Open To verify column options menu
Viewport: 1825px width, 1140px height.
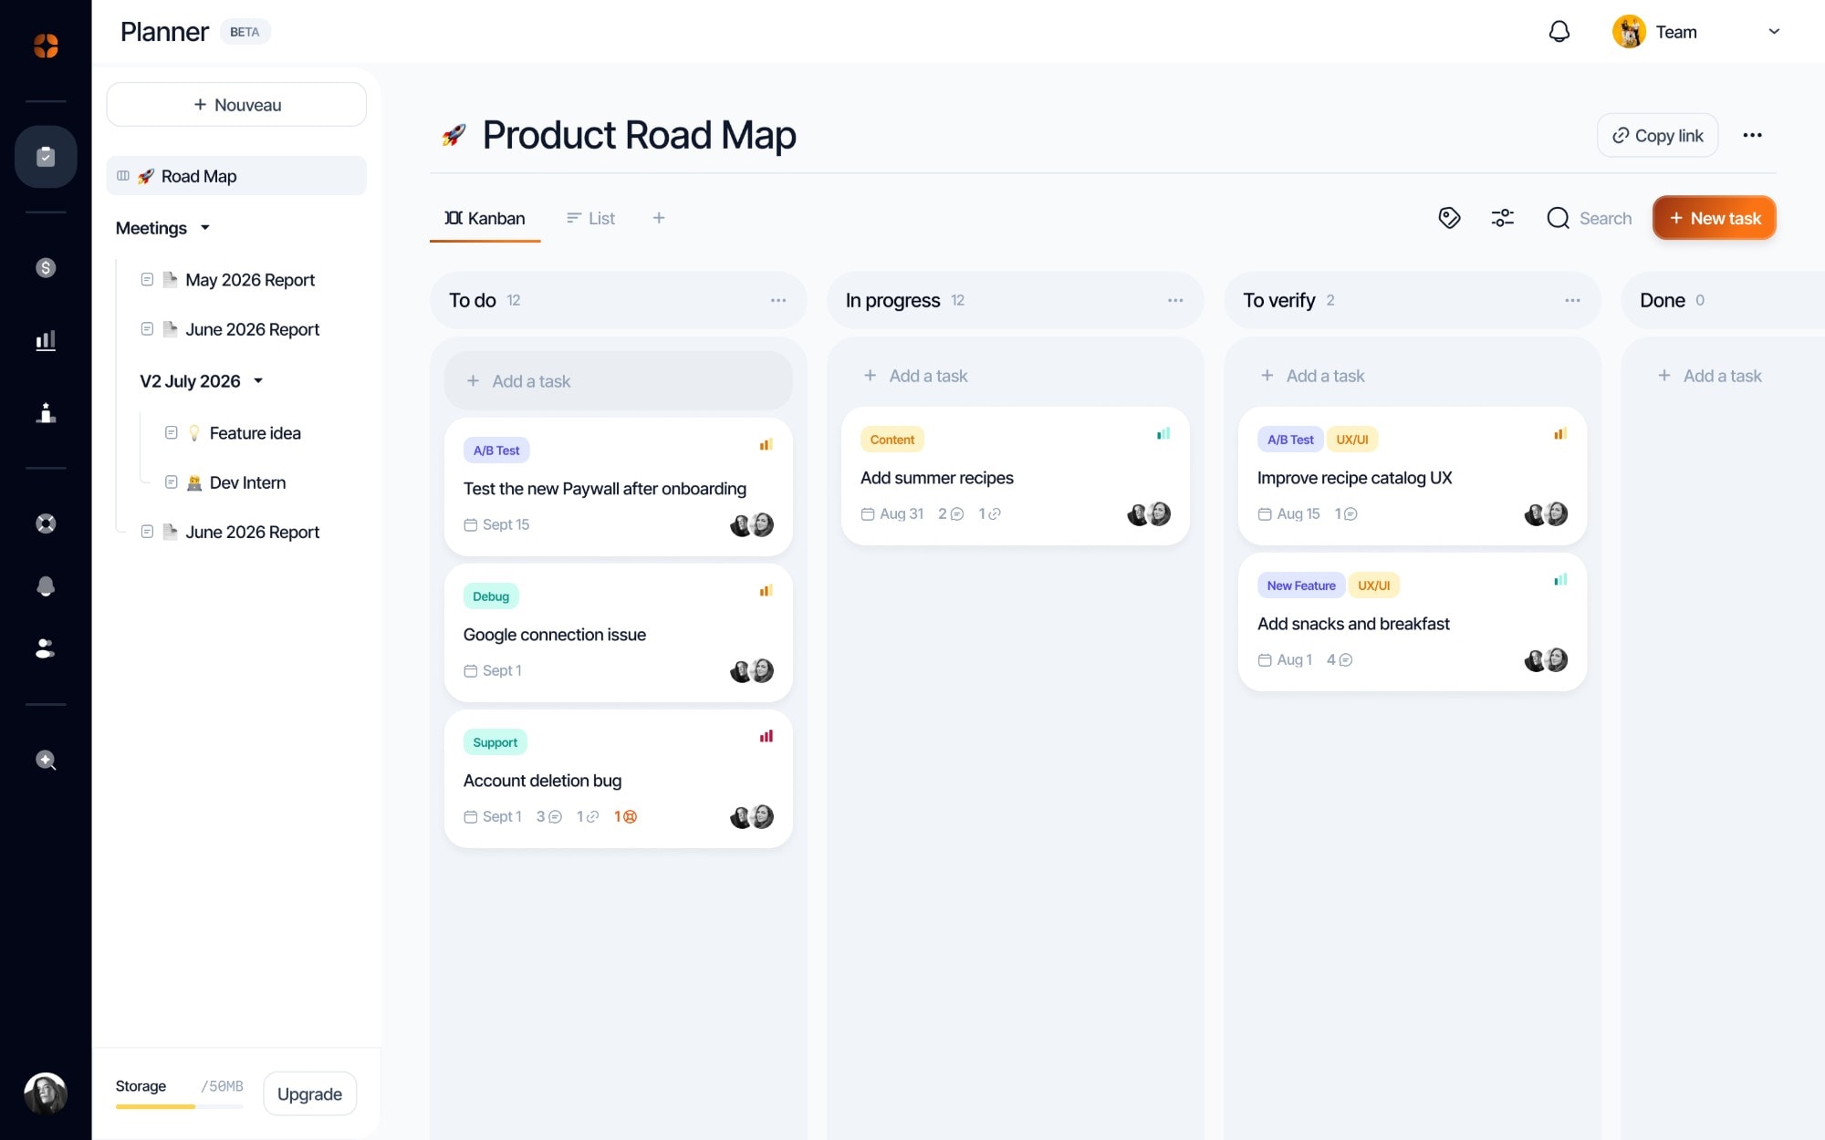(1572, 300)
